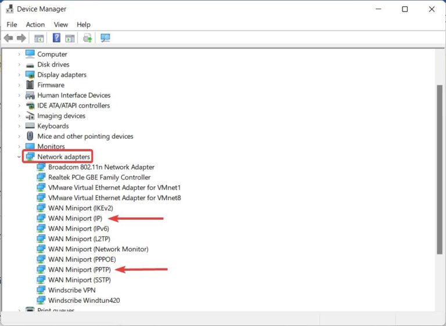Click the Imaging devices camera icon
The height and width of the screenshot is (326, 446).
pos(30,115)
